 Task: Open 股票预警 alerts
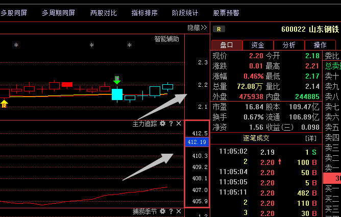(226, 13)
